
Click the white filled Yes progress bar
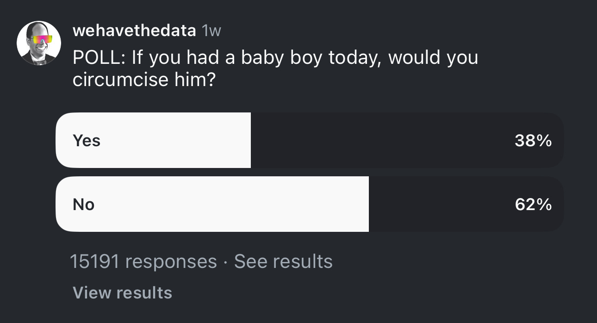click(x=176, y=140)
